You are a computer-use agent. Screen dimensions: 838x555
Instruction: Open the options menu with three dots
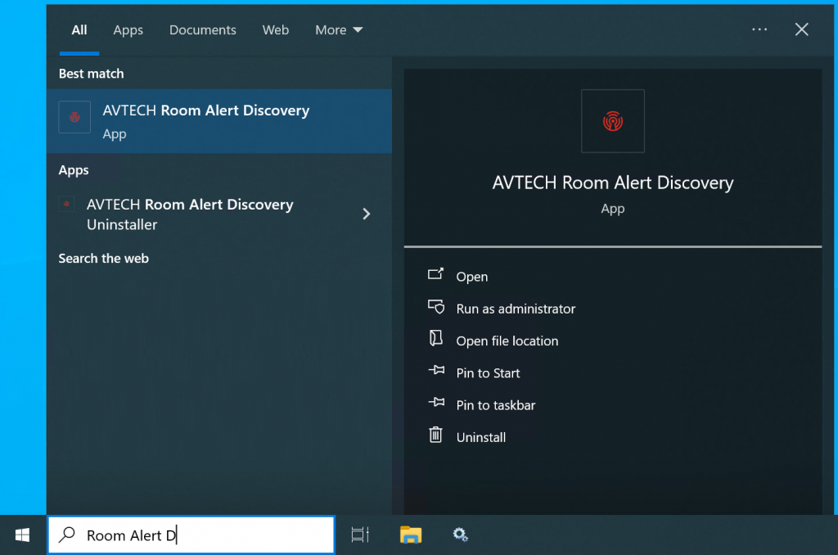click(x=759, y=29)
